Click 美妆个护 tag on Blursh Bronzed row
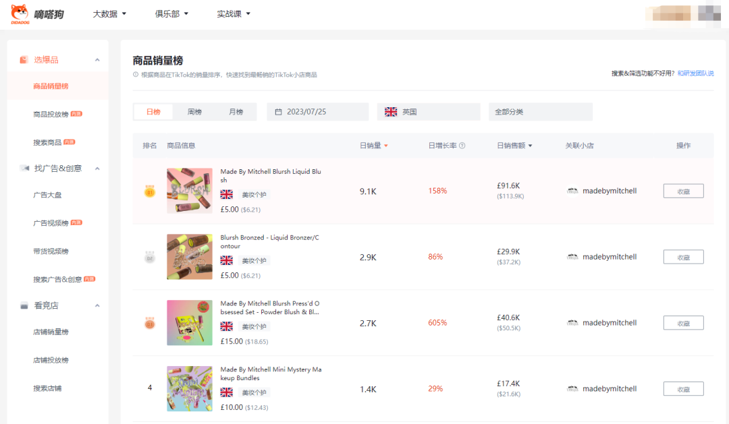The width and height of the screenshot is (729, 424). coord(254,260)
